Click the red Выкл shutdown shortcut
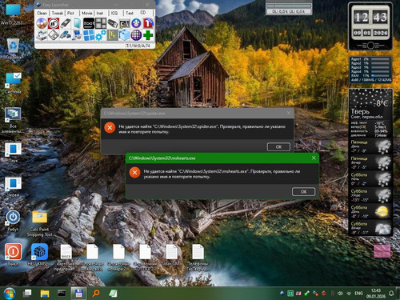 click(13, 254)
